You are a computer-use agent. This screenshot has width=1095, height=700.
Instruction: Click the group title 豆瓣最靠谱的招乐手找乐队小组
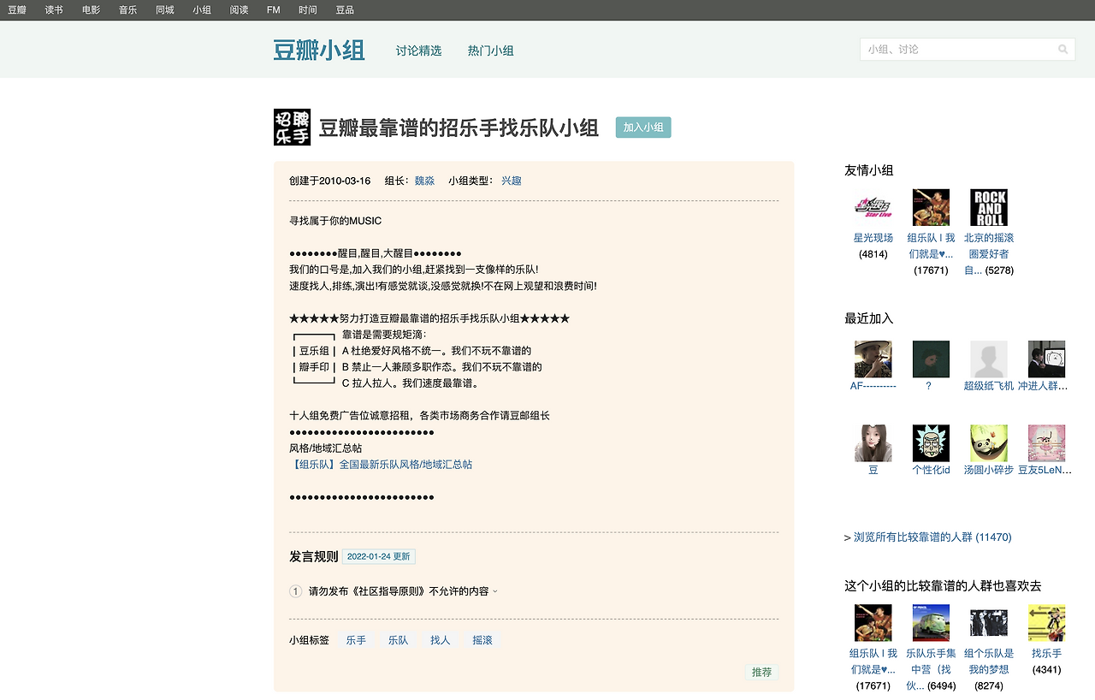(459, 128)
